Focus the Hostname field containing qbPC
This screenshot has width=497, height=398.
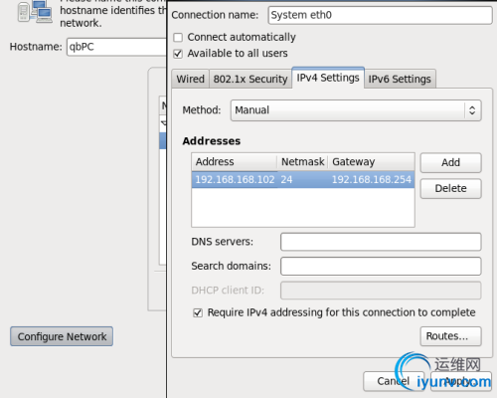coord(116,47)
